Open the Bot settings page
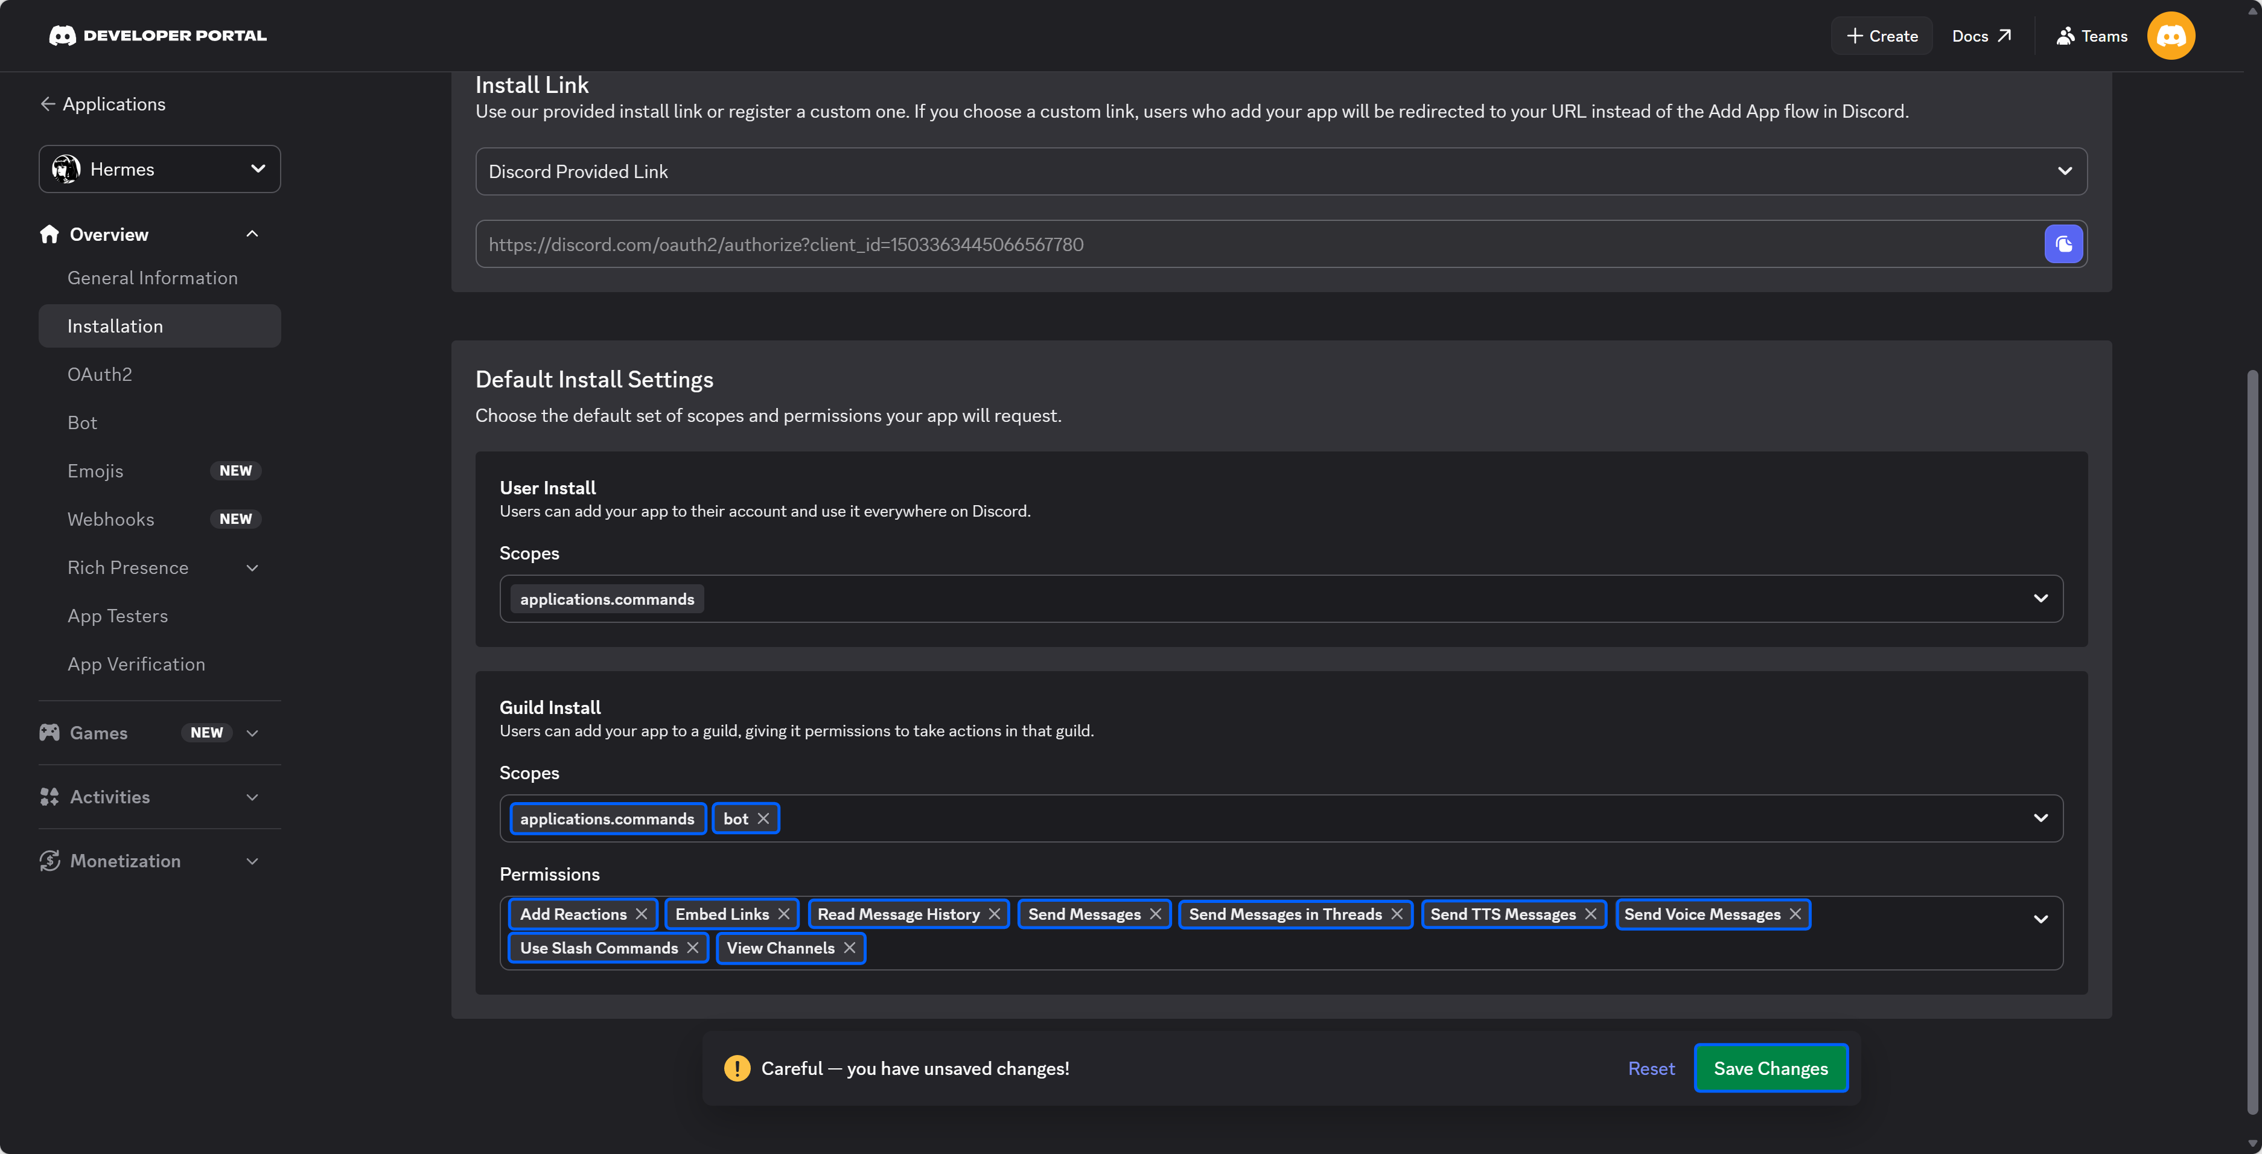This screenshot has height=1154, width=2262. pyautogui.click(x=83, y=422)
